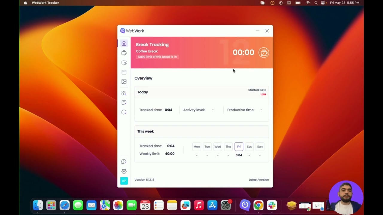
Task: Open Slack from the Dock
Action: pos(272,205)
